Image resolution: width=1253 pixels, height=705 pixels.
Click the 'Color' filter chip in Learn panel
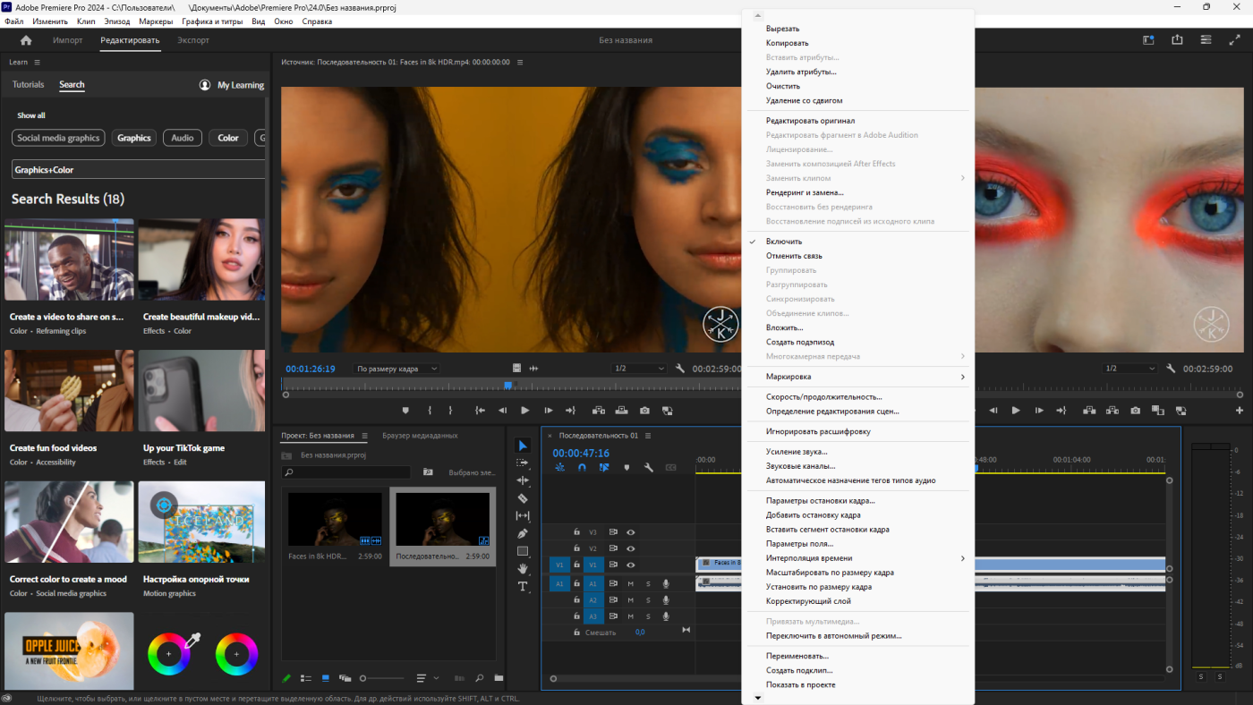(228, 138)
